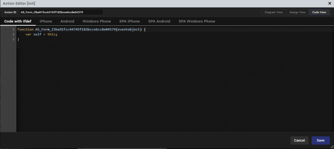Viewport: 334px width, 149px height.
Task: Click line number 2 in the gutter
Action: click(14, 34)
